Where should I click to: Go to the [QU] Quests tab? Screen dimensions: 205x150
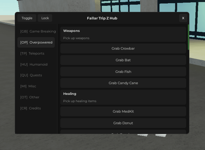point(36,75)
